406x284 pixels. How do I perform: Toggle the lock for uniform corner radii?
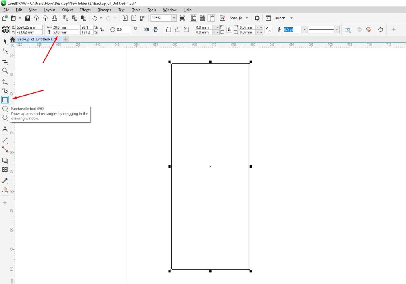coord(229,29)
